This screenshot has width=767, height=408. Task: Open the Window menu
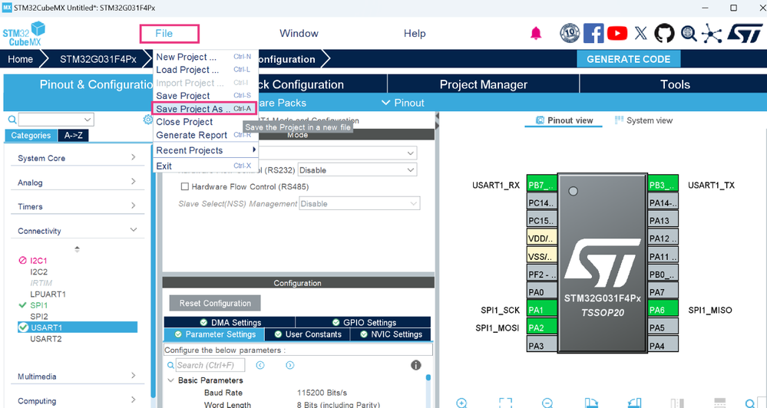click(299, 33)
